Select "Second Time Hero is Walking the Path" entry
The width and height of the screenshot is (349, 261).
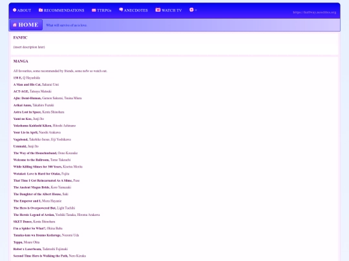tap(49, 256)
